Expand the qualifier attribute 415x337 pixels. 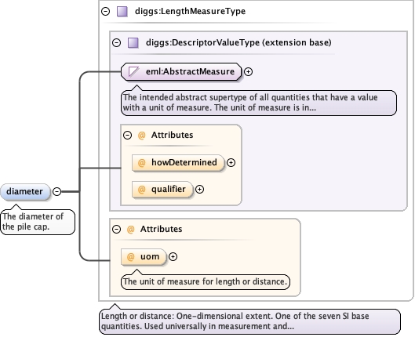tap(199, 189)
